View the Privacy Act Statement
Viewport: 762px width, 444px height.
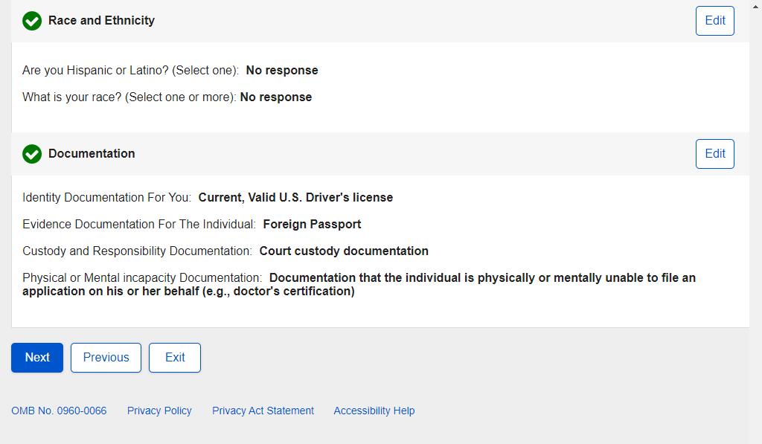pos(263,411)
